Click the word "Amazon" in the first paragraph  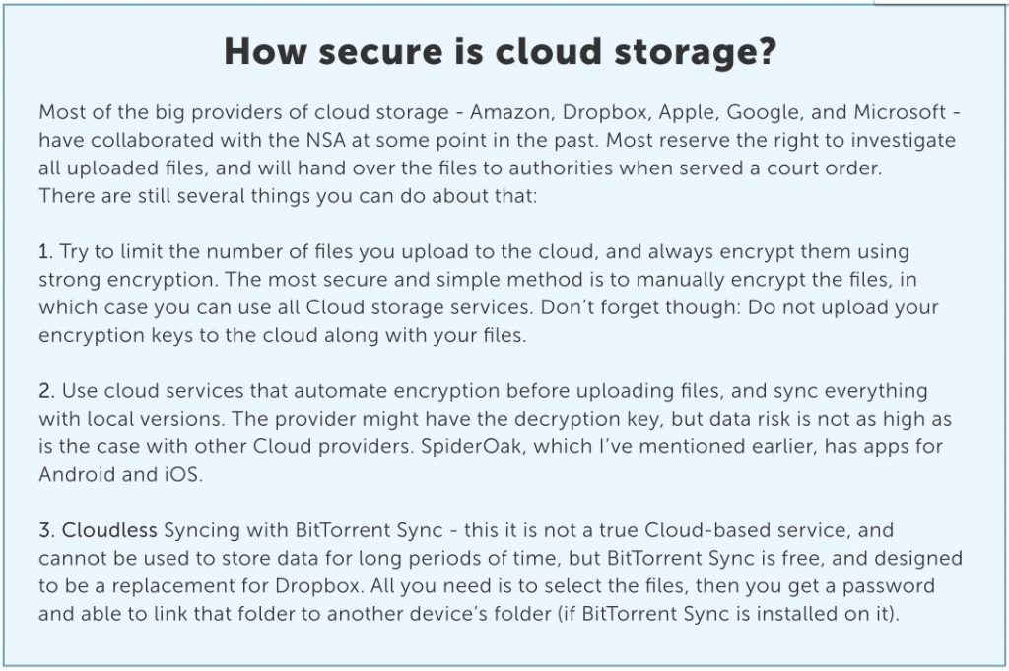click(x=509, y=112)
